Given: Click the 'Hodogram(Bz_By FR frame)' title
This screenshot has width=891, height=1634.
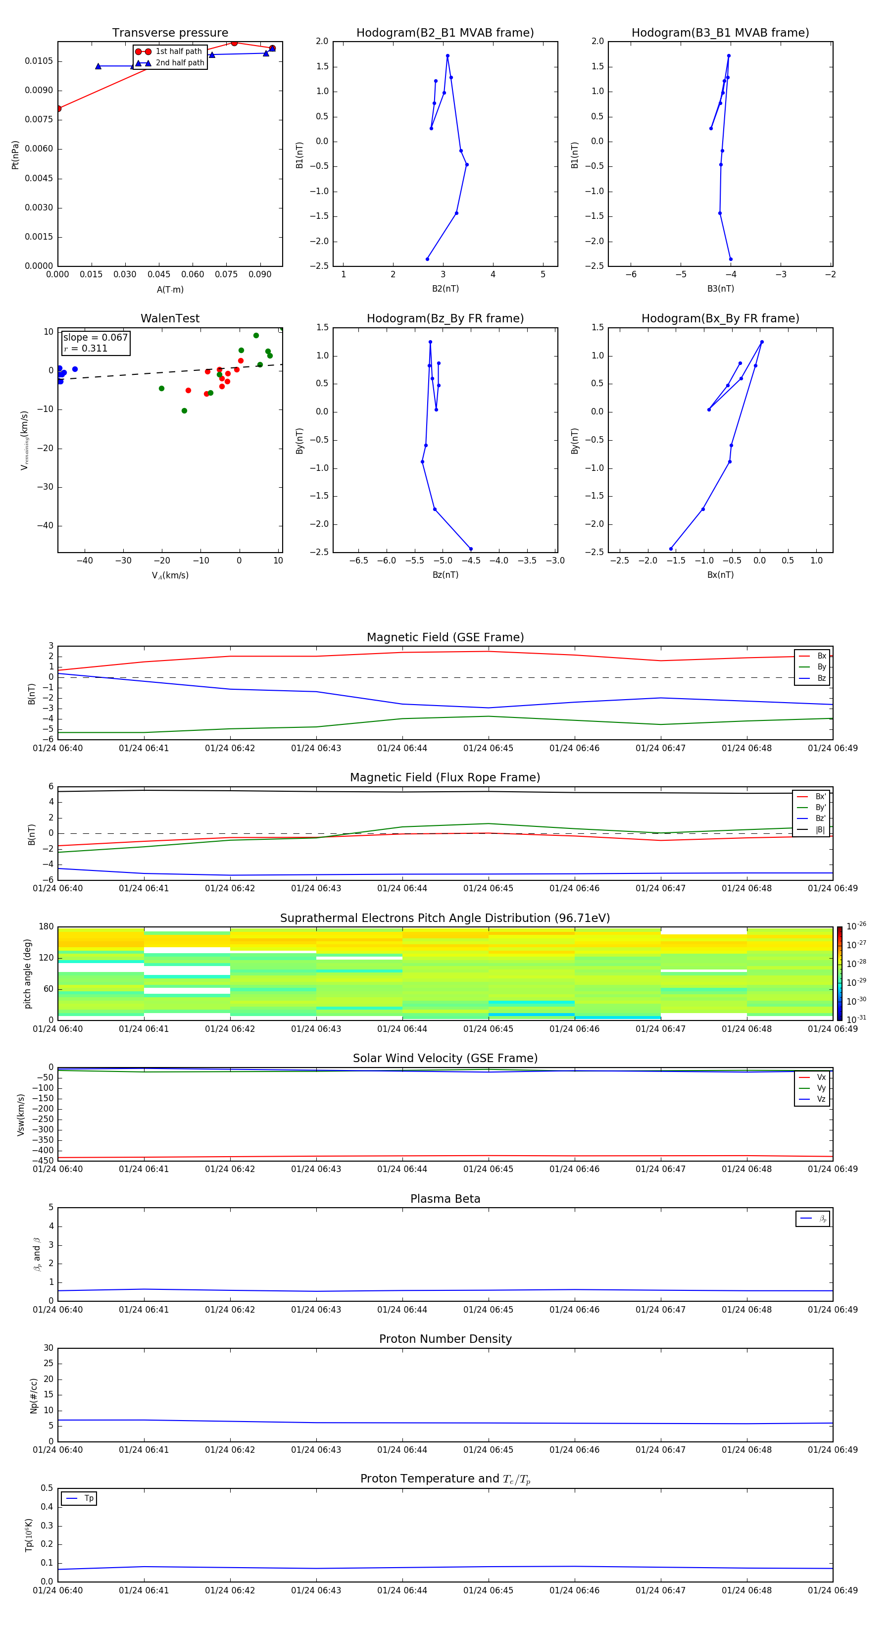Looking at the screenshot, I should (x=445, y=318).
